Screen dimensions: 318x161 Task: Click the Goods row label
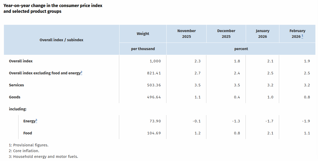[x=15, y=97]
